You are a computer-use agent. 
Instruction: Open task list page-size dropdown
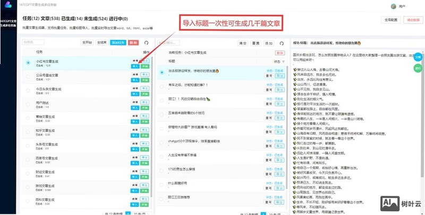[142, 213]
